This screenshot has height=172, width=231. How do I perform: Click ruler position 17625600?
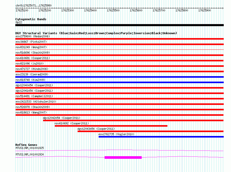click(x=136, y=10)
